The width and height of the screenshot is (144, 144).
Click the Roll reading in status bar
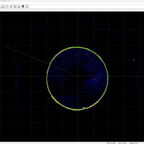tap(122, 143)
